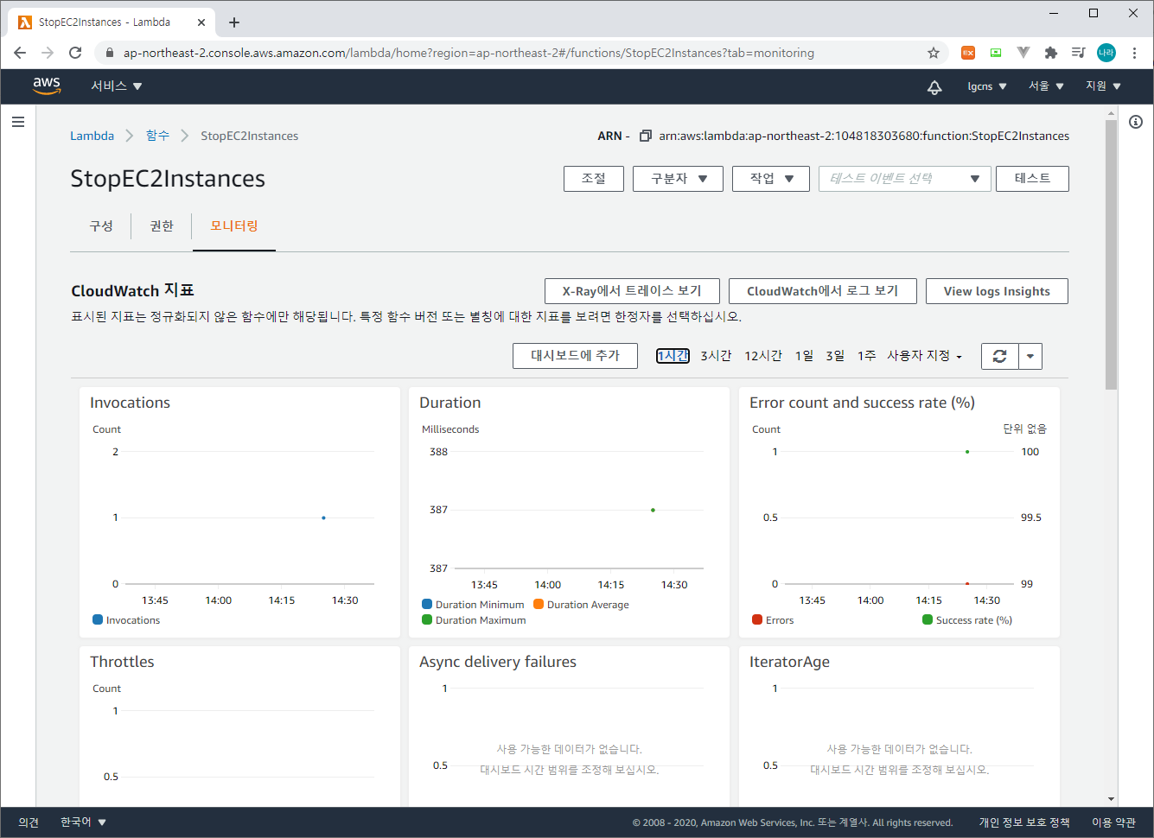Click X-Ray에서 트레이스 보기 button
This screenshot has width=1154, height=838.
[x=632, y=291]
